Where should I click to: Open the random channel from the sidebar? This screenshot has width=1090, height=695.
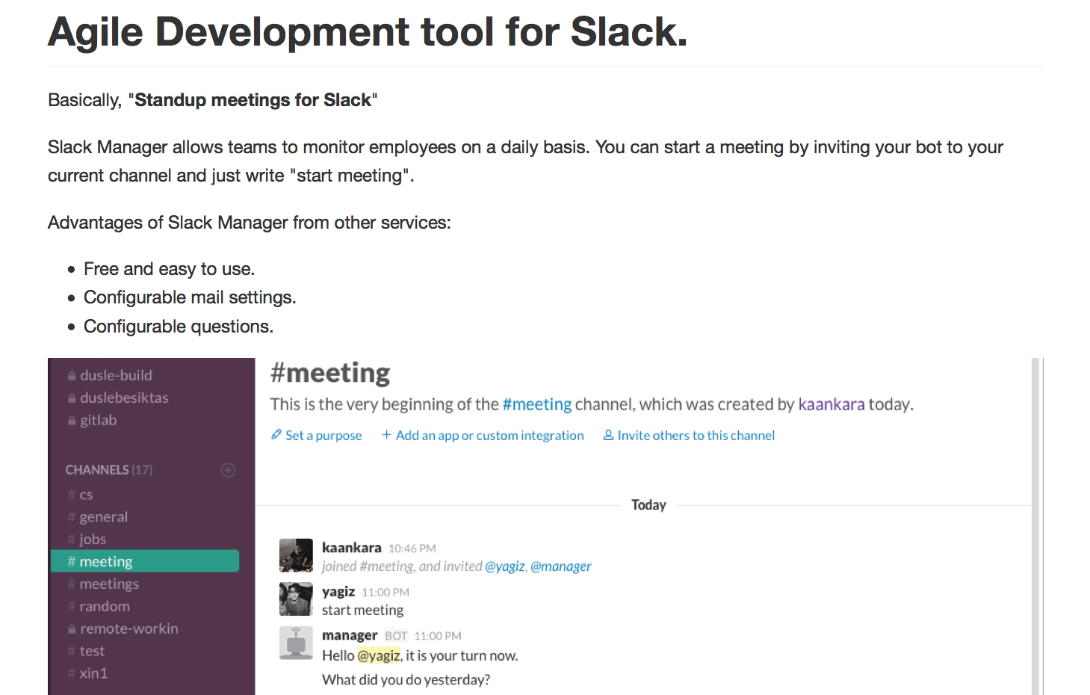pos(105,606)
